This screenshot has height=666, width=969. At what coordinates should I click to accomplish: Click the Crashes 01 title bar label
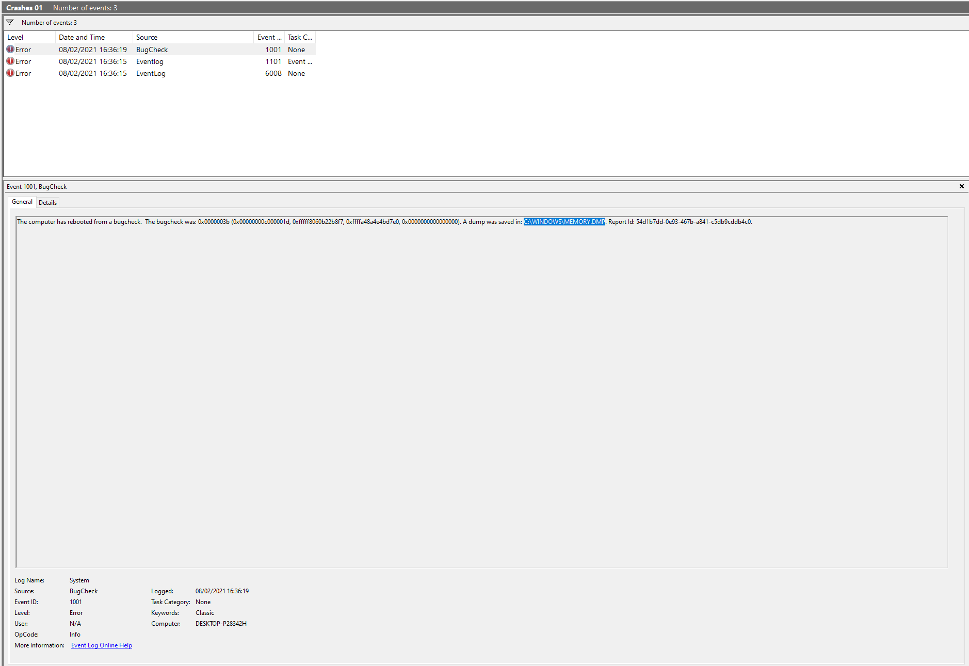coord(24,7)
